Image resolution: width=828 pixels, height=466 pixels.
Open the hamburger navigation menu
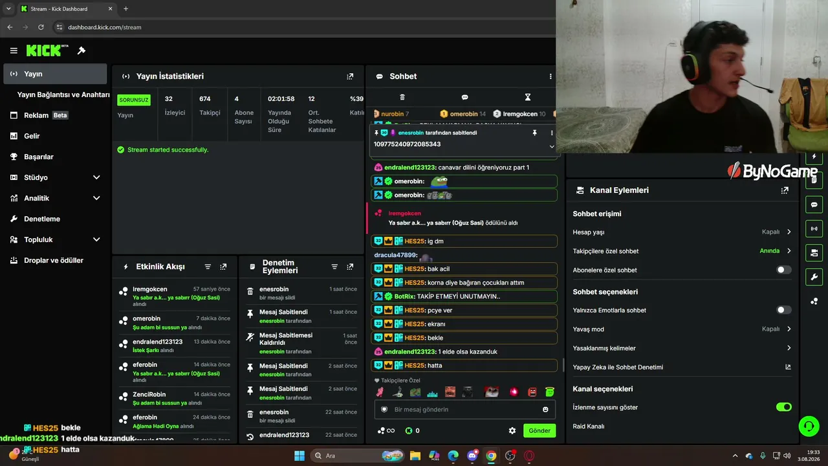coord(14,50)
